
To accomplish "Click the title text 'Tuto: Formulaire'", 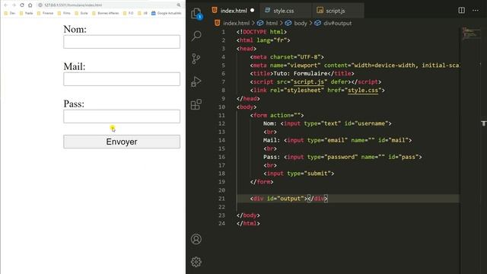I will pos(301,74).
